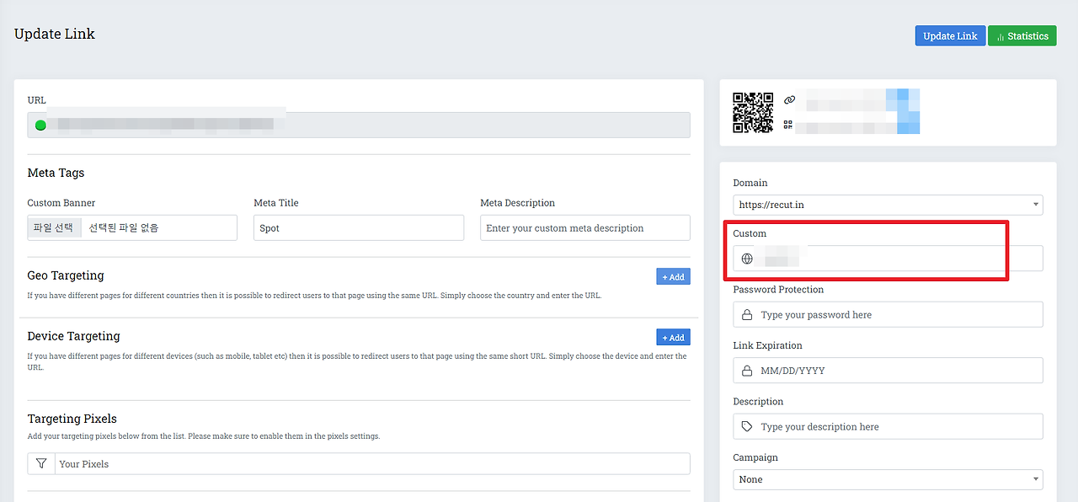The width and height of the screenshot is (1078, 502).
Task: Add a Device Targeting rule
Action: 673,337
